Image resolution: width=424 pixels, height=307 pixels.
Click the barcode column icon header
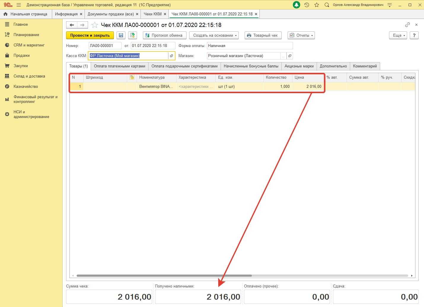[132, 77]
